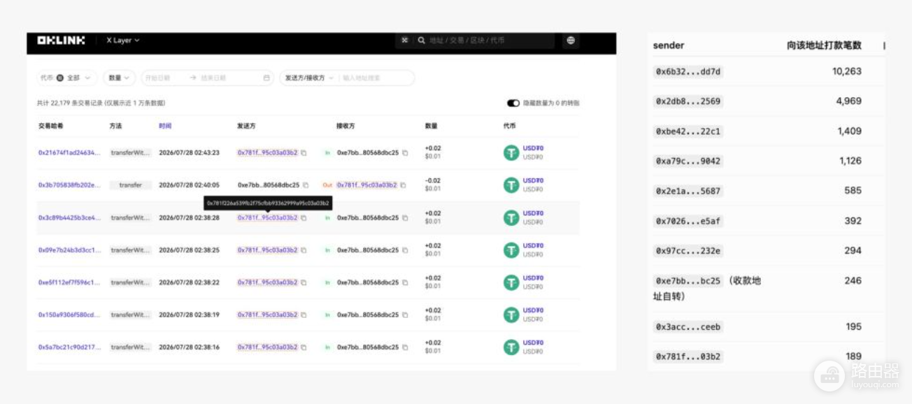The height and width of the screenshot is (404, 912).
Task: Select the count value 10,263
Action: tap(846, 71)
